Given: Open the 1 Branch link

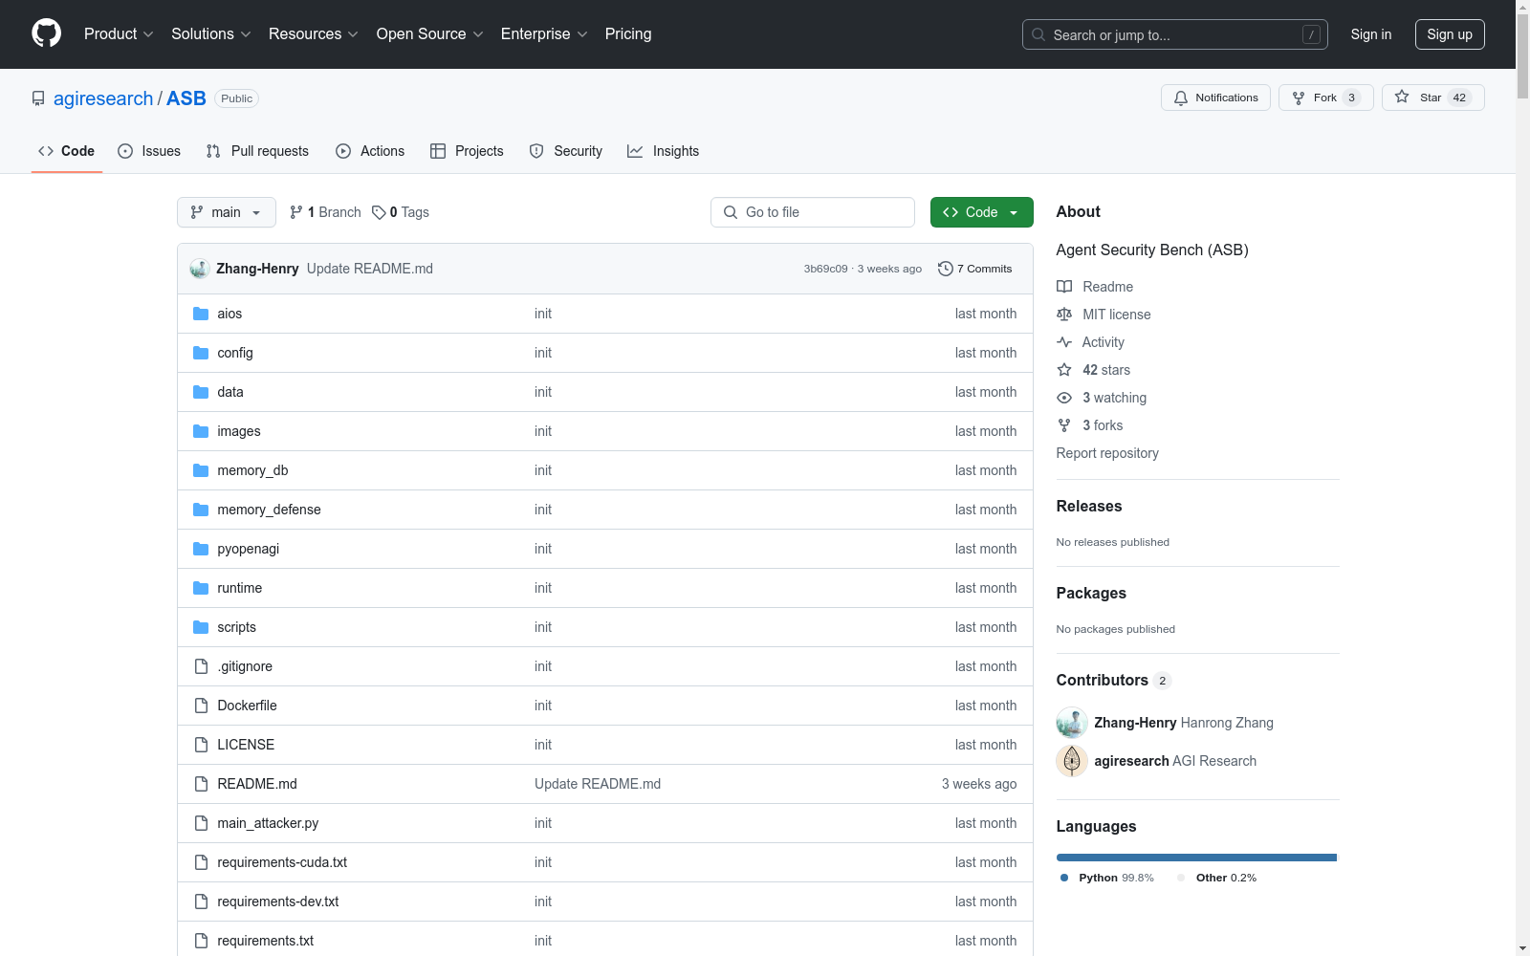Looking at the screenshot, I should tap(325, 212).
